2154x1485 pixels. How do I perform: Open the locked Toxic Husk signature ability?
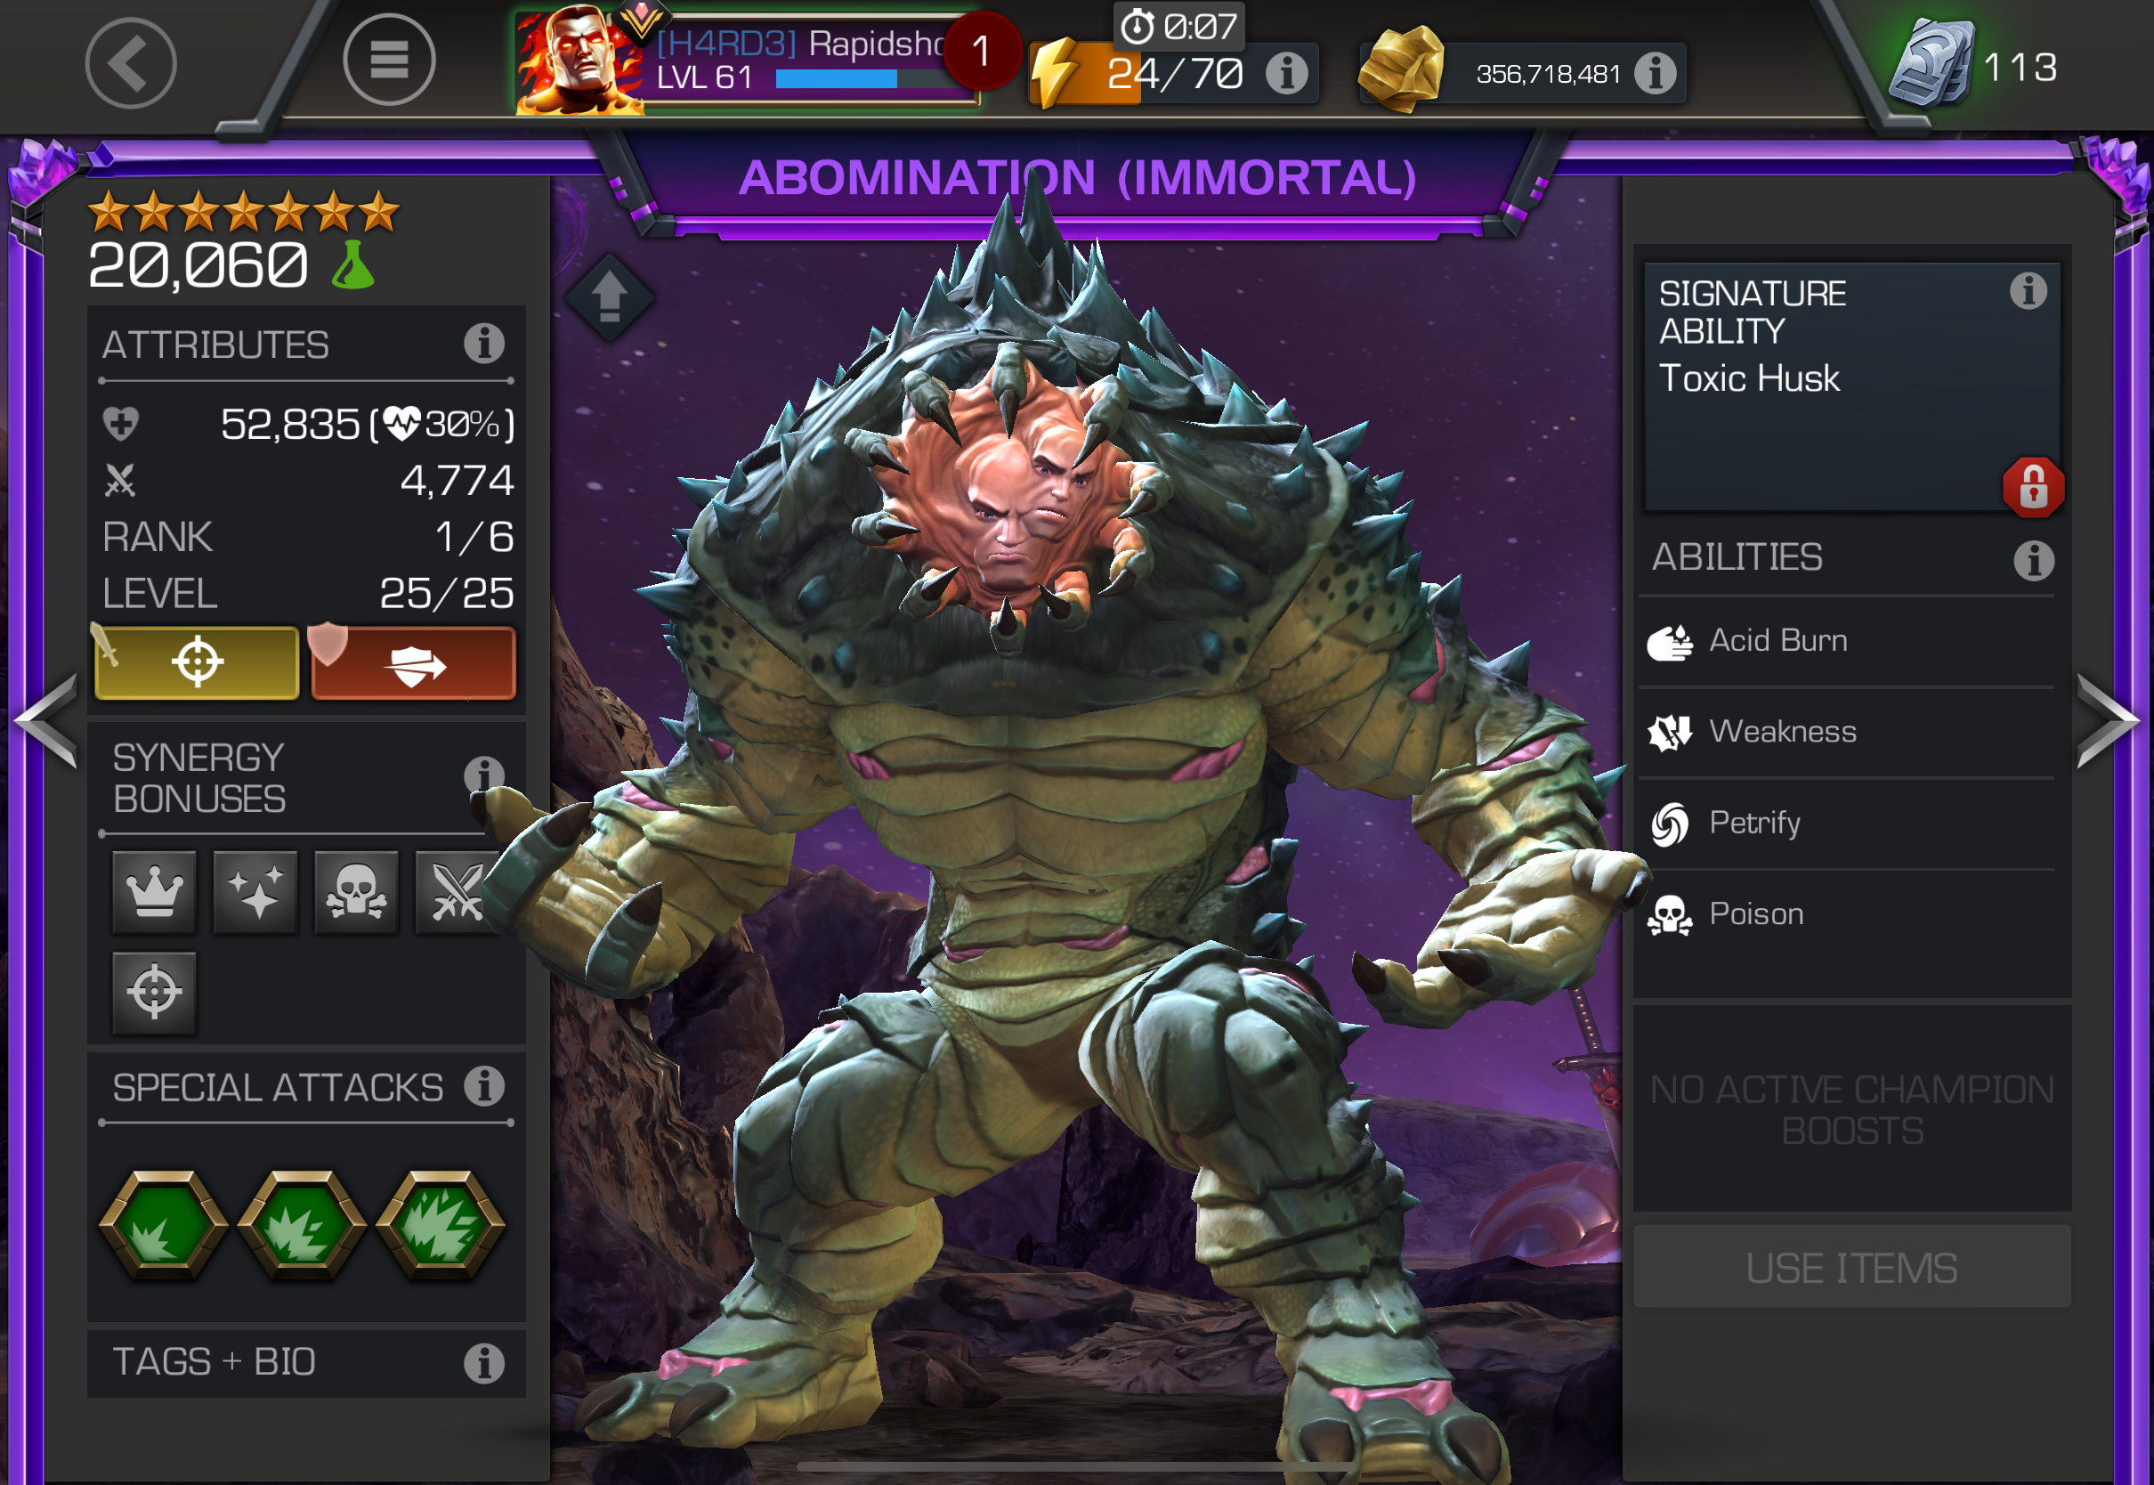1851,385
